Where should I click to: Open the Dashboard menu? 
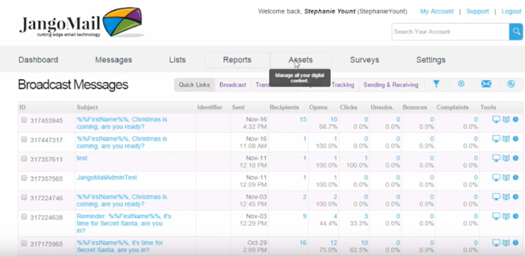[38, 60]
